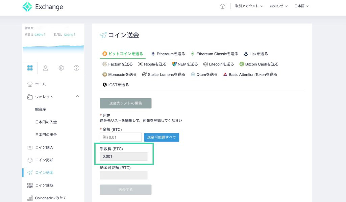Viewport: 346px width, 202px height.
Task: Open the help question mark icon
Action: [x=77, y=68]
